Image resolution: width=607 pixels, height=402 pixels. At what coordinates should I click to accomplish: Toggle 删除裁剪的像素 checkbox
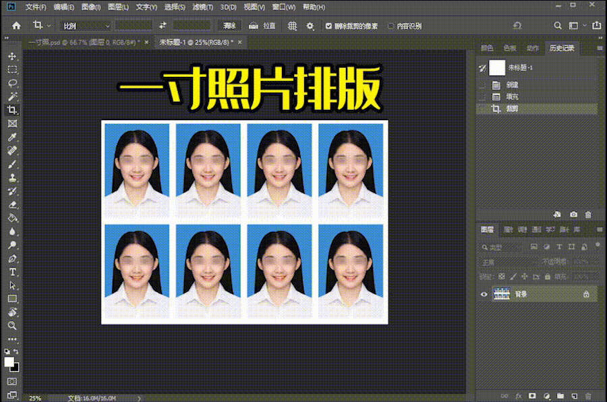(x=328, y=26)
